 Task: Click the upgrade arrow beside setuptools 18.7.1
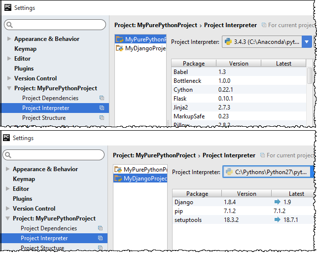pos(277,220)
